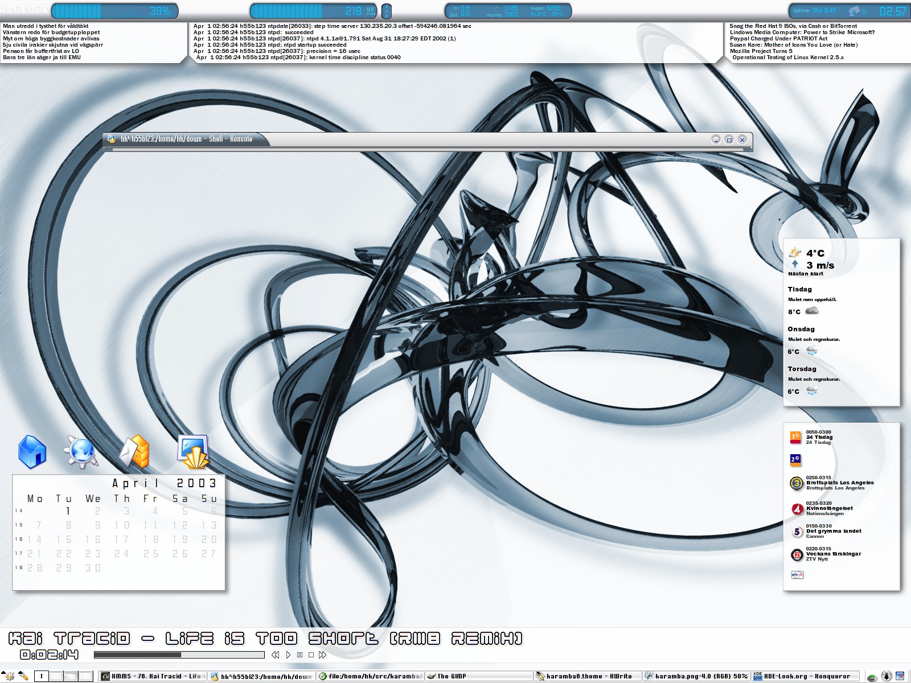
Task: Open headline 'Operational Testing of Linux Kernel 2.5.x'
Action: pos(788,57)
